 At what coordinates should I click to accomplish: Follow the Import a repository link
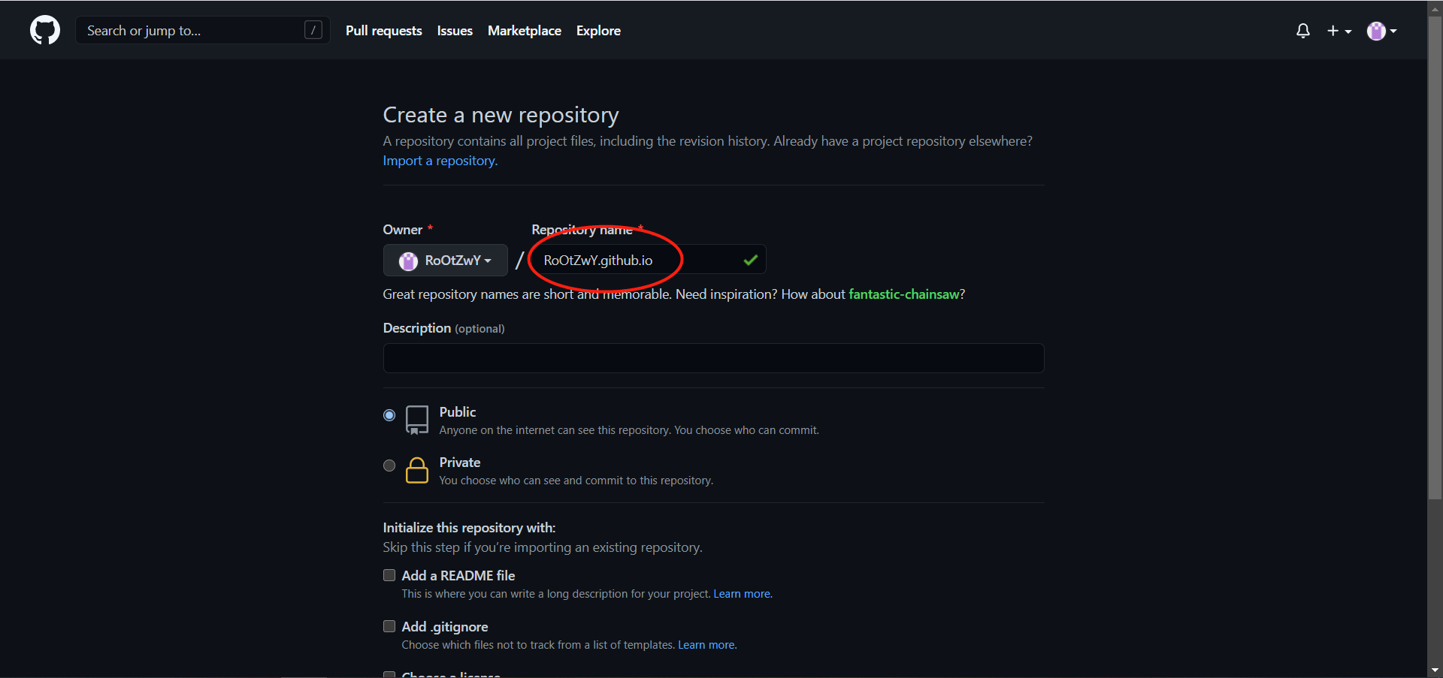440,161
